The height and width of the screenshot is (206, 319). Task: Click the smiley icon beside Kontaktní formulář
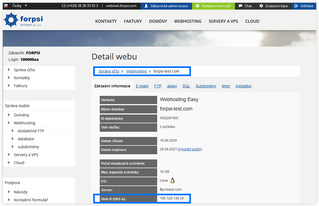(197, 6)
